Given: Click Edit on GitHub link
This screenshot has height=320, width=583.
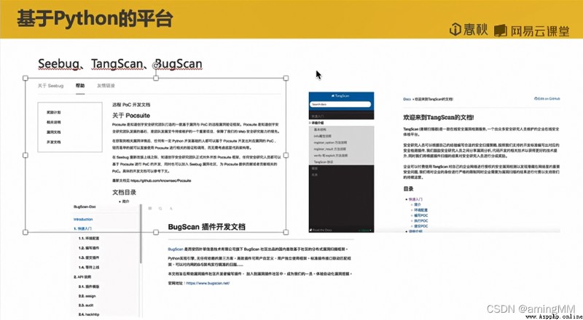Looking at the screenshot, I should (x=547, y=99).
